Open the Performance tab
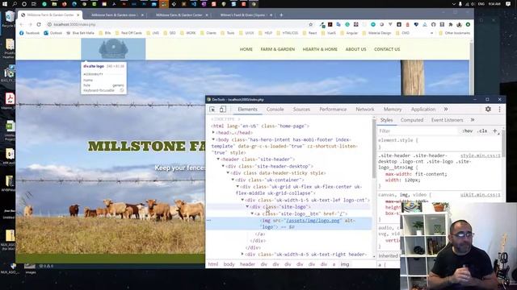The width and height of the screenshot is (517, 290). pos(333,110)
